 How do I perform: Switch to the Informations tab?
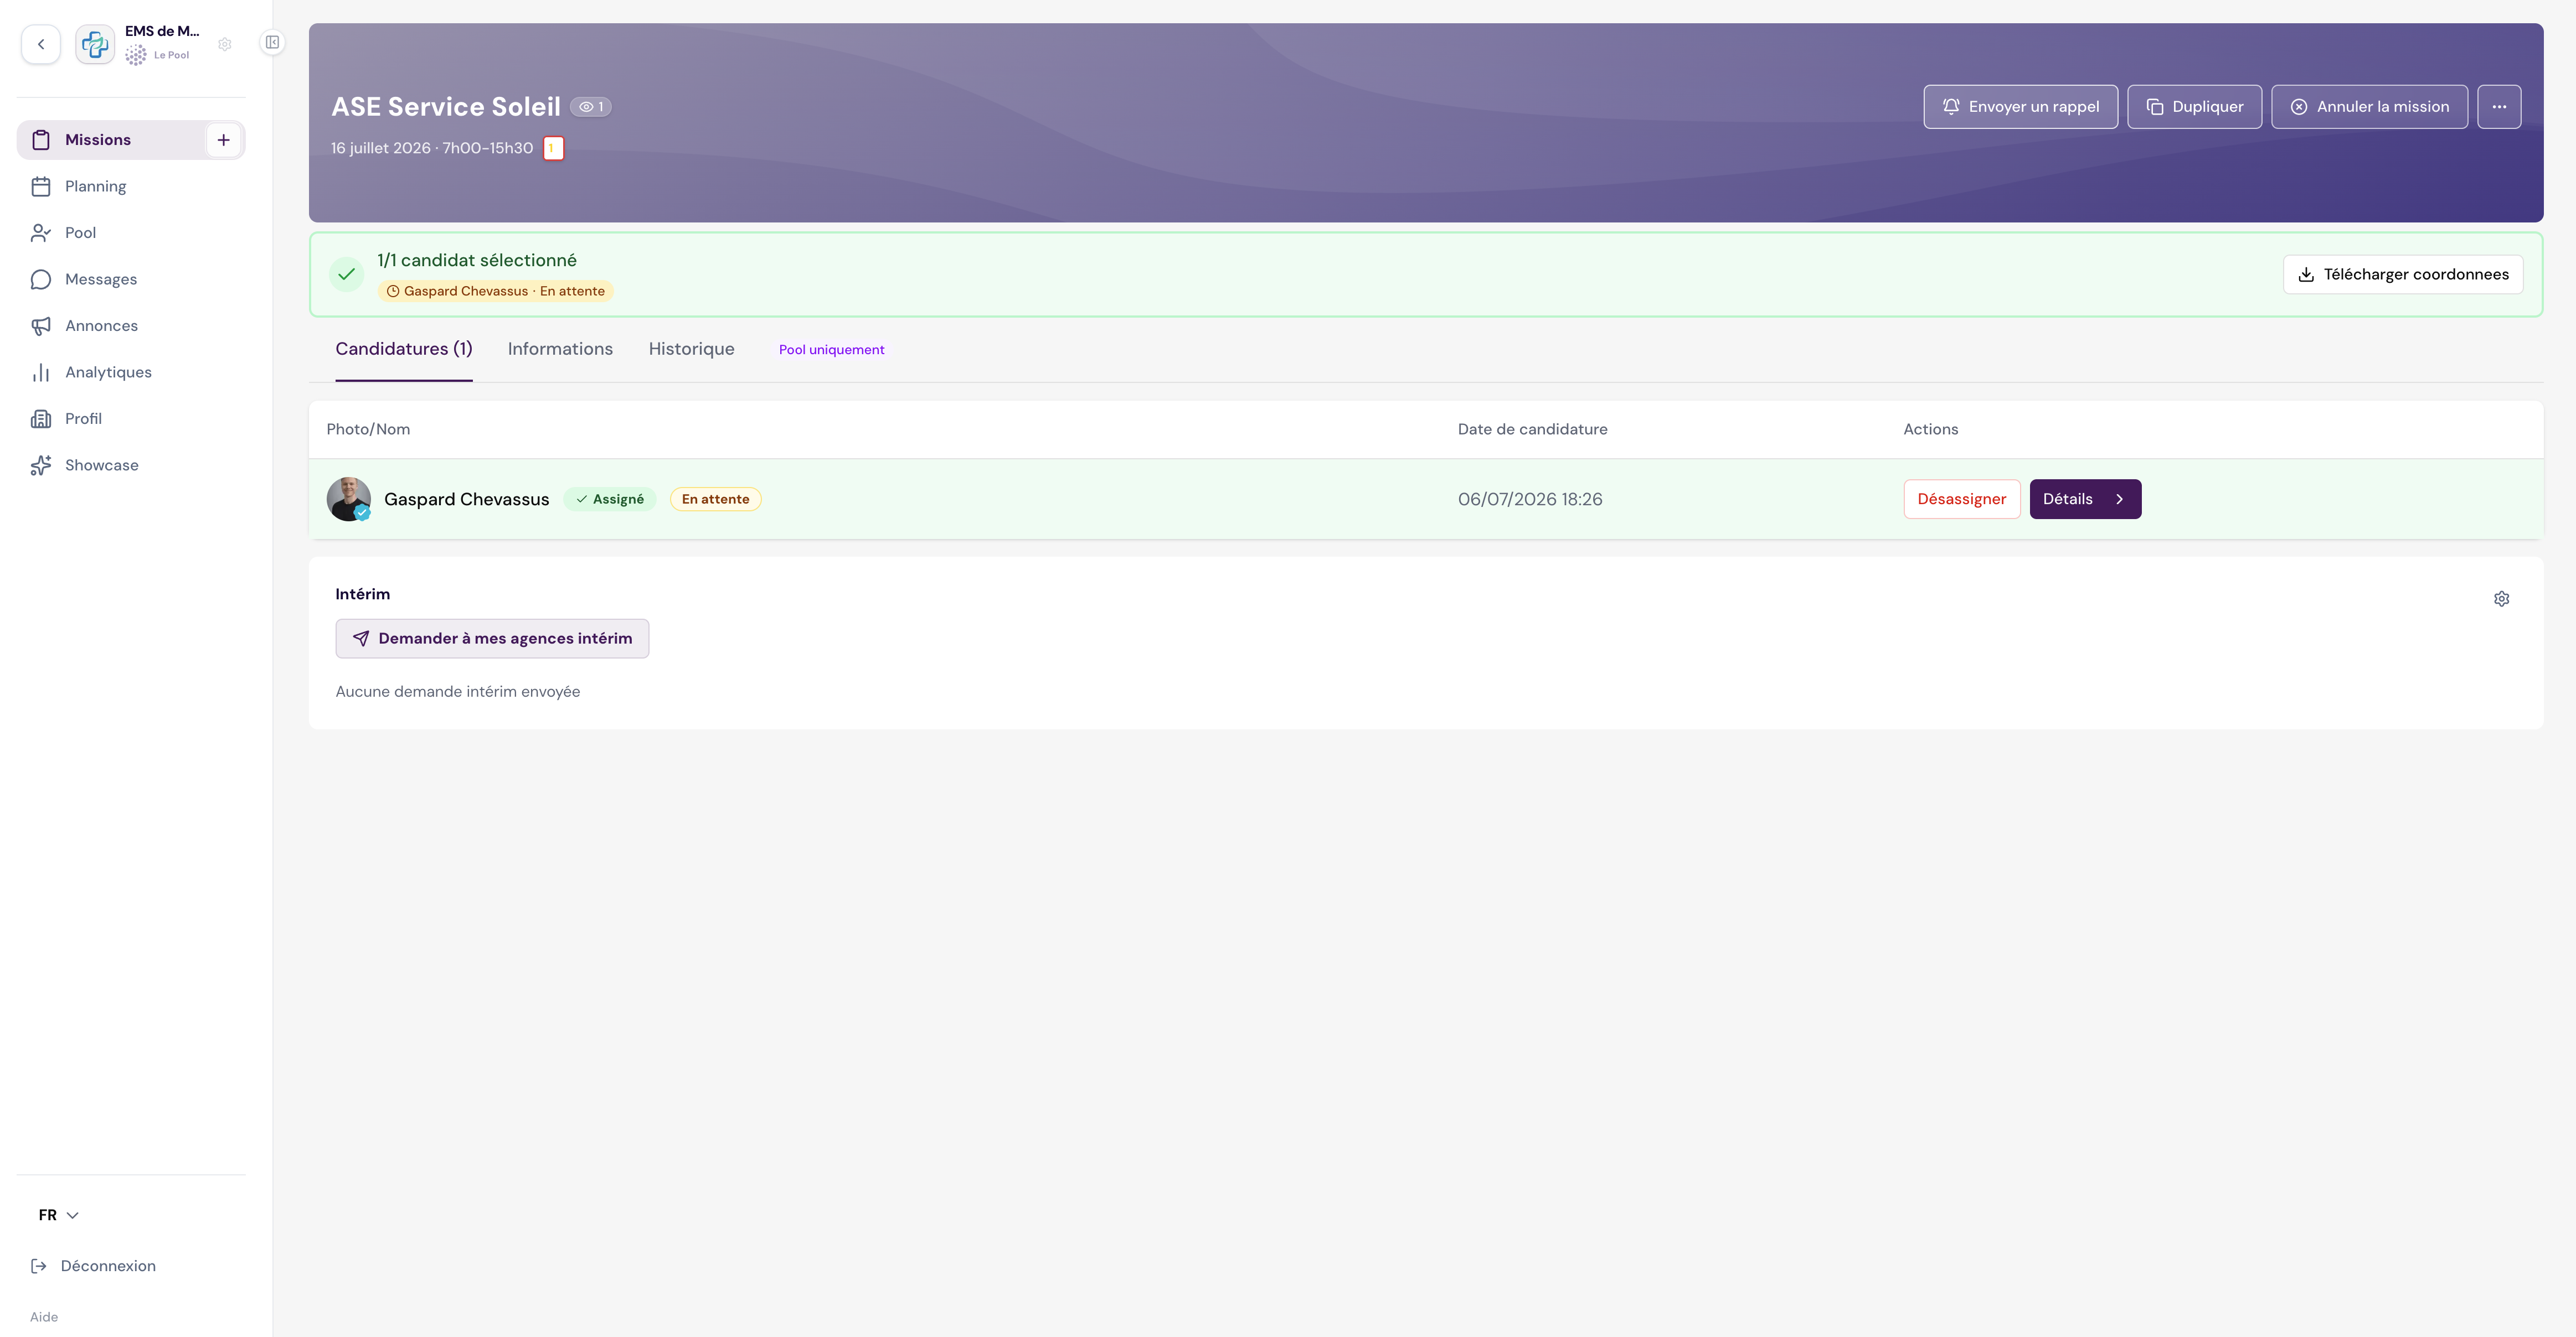click(x=560, y=349)
